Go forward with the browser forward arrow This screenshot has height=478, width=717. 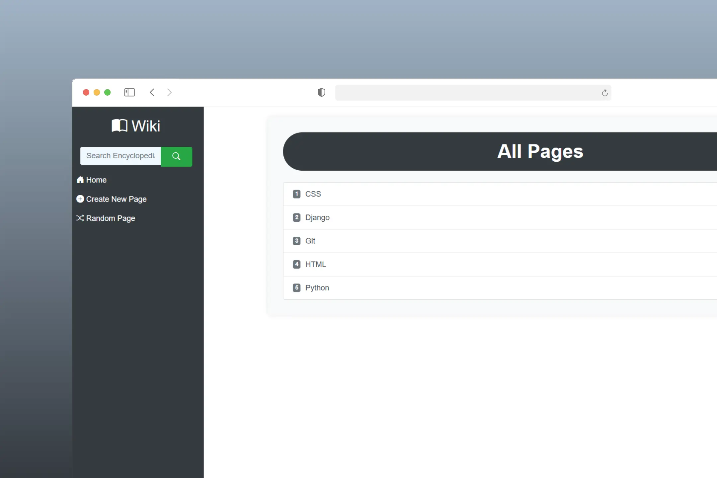point(169,92)
